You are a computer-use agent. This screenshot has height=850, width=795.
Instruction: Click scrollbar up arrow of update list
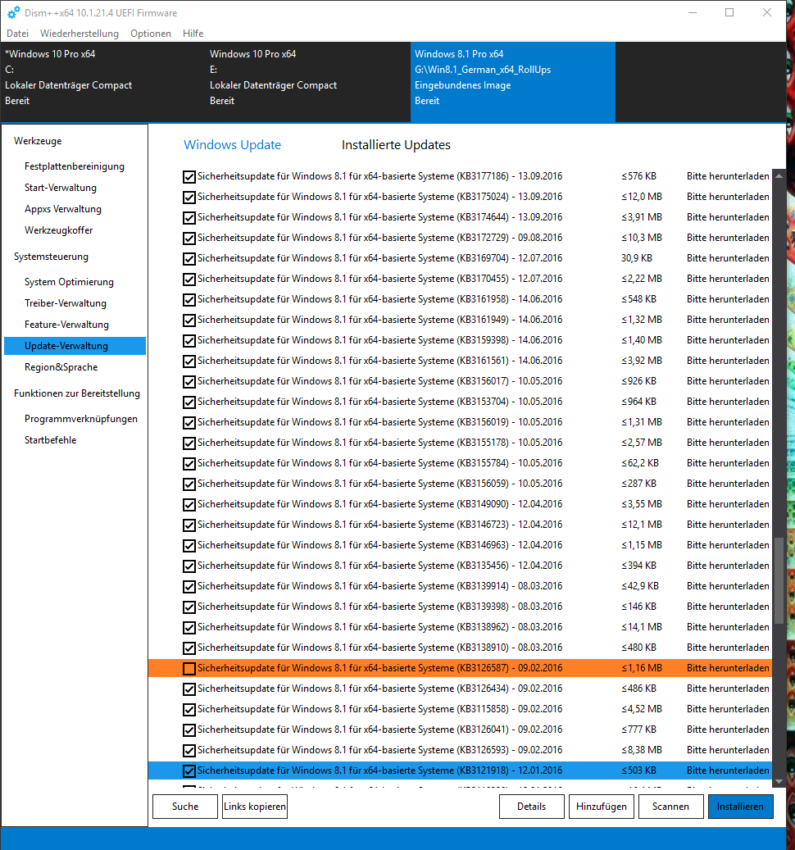coord(779,175)
